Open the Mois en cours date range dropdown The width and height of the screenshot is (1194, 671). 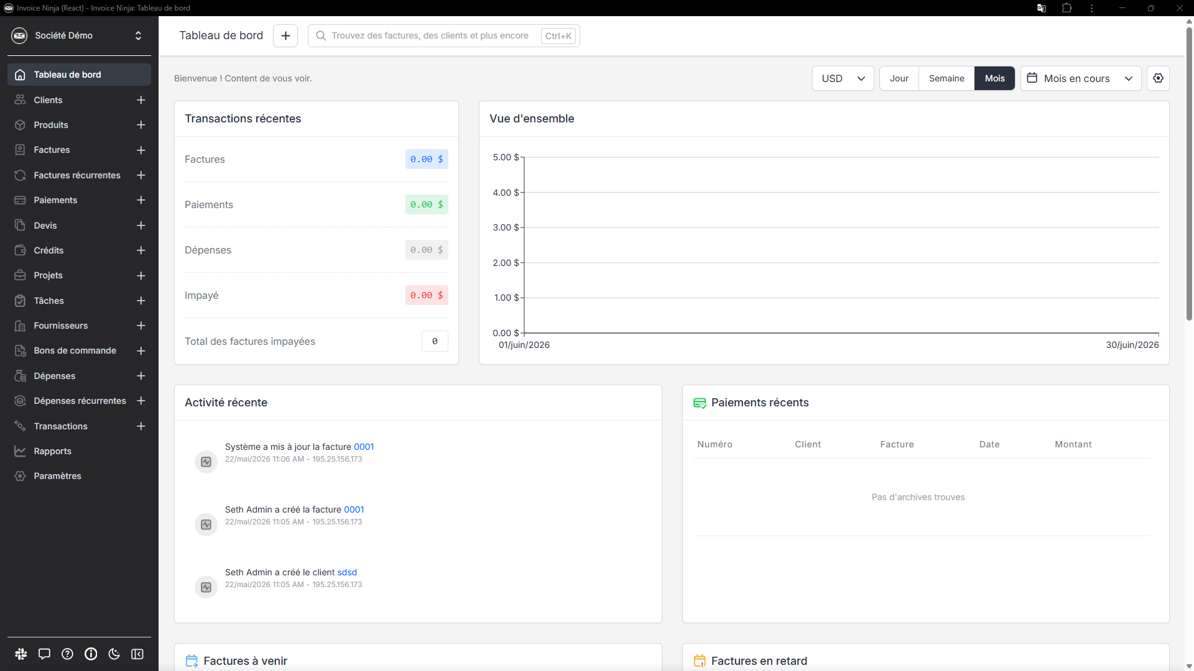1081,78
